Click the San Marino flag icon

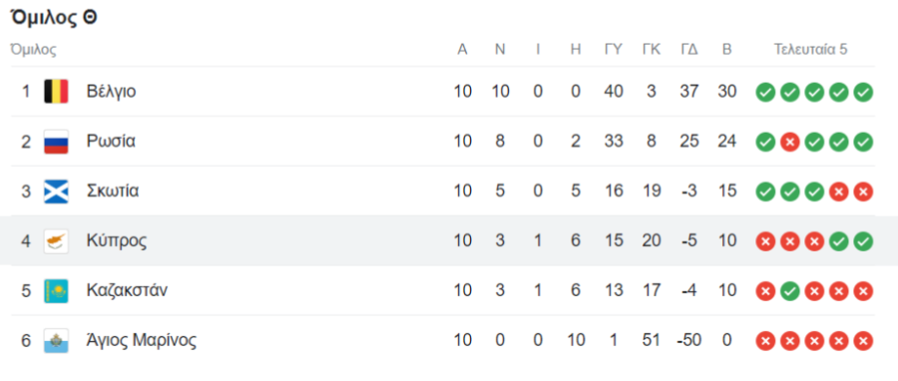tap(56, 340)
